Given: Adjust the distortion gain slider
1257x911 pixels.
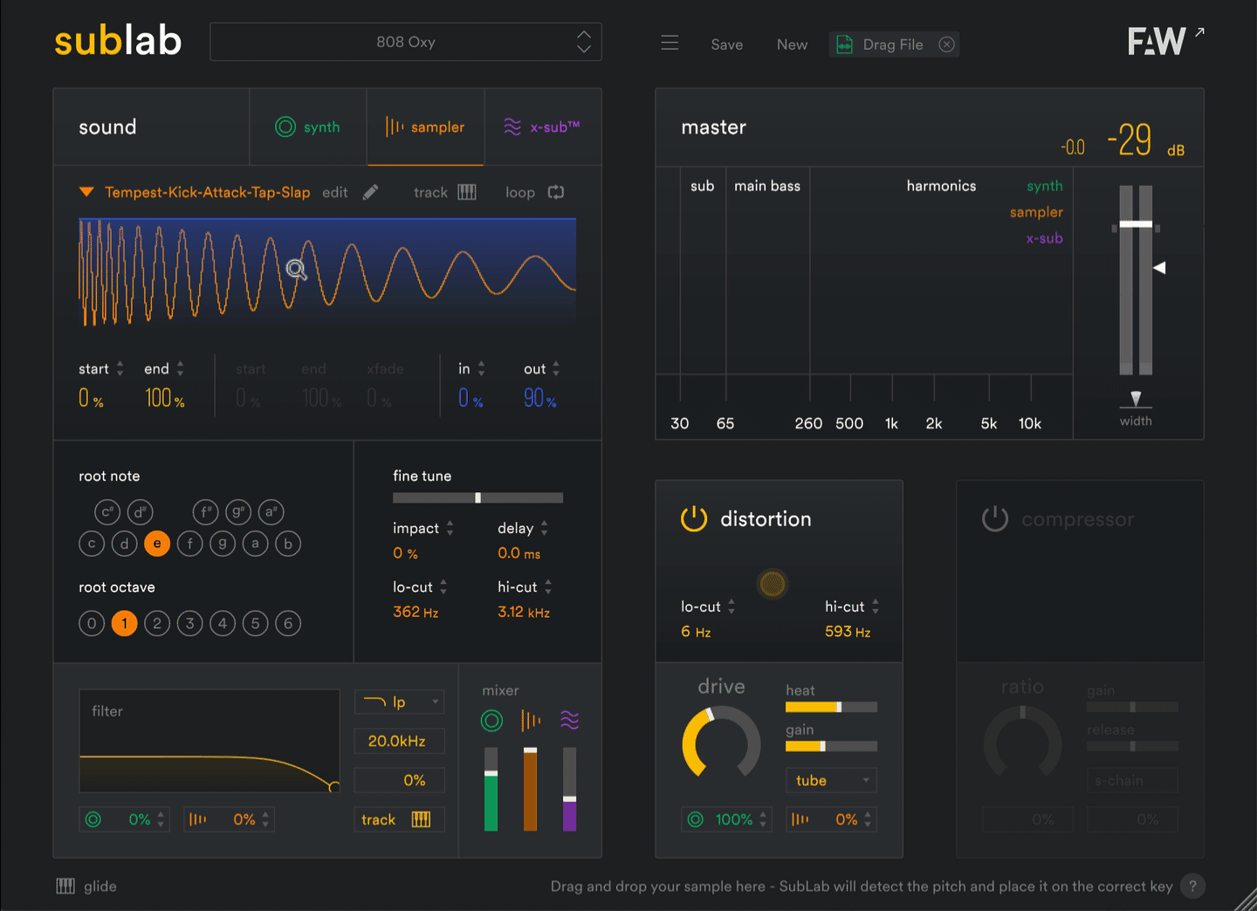Looking at the screenshot, I should tap(831, 746).
